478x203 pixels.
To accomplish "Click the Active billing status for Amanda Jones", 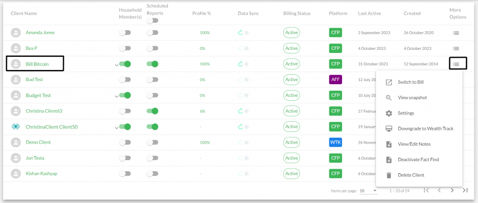I will pos(292,32).
